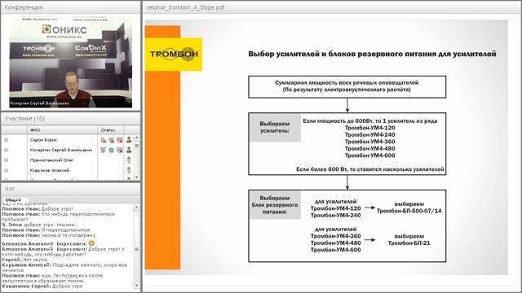This screenshot has height=293, width=522.
Task: Click 'Тромбон-УМ4-360' in the amplifier list box
Action: click(x=369, y=142)
